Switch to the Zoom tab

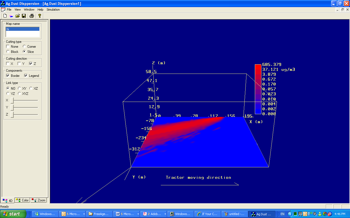(39, 200)
